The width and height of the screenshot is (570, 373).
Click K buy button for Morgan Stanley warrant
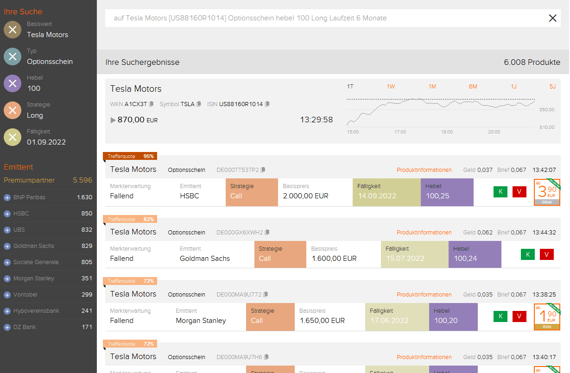tap(500, 316)
